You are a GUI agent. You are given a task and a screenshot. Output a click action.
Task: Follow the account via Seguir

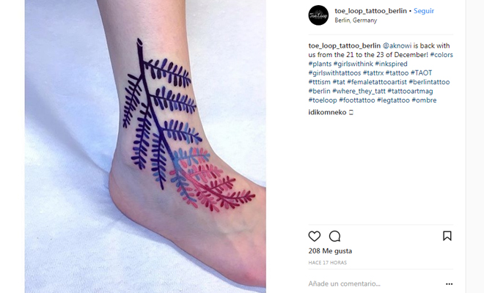(x=424, y=11)
